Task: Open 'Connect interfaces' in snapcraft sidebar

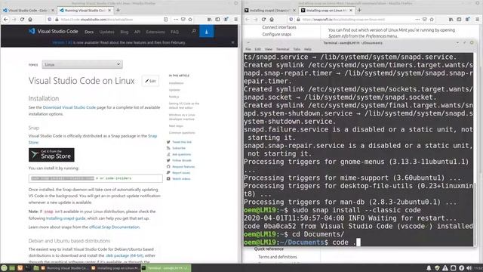Action: (279, 27)
